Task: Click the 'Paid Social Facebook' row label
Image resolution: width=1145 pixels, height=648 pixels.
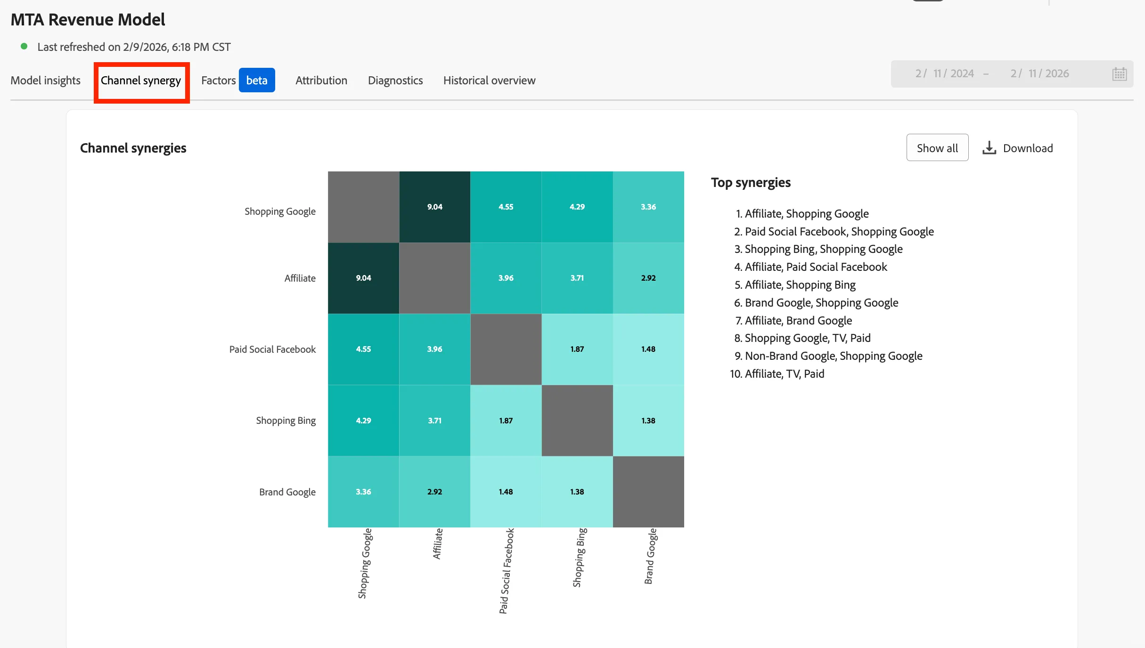Action: point(272,349)
